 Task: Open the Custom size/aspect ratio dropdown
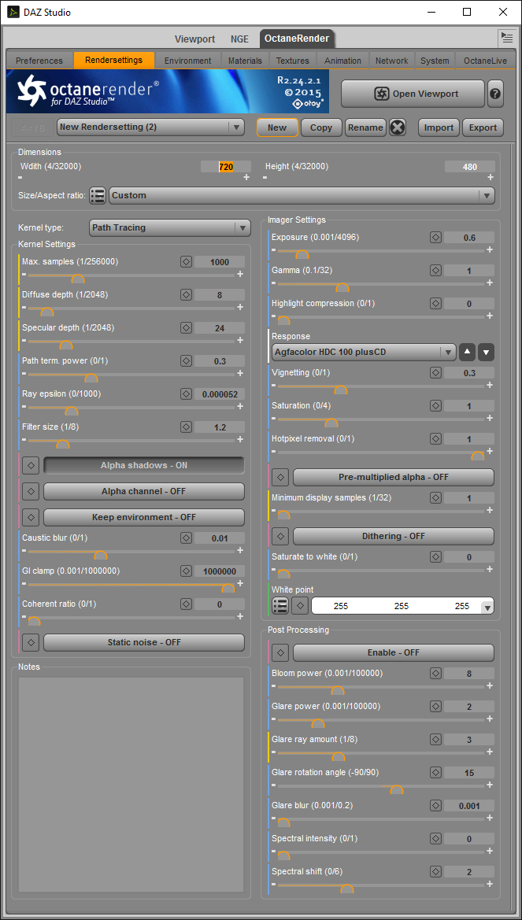point(302,195)
